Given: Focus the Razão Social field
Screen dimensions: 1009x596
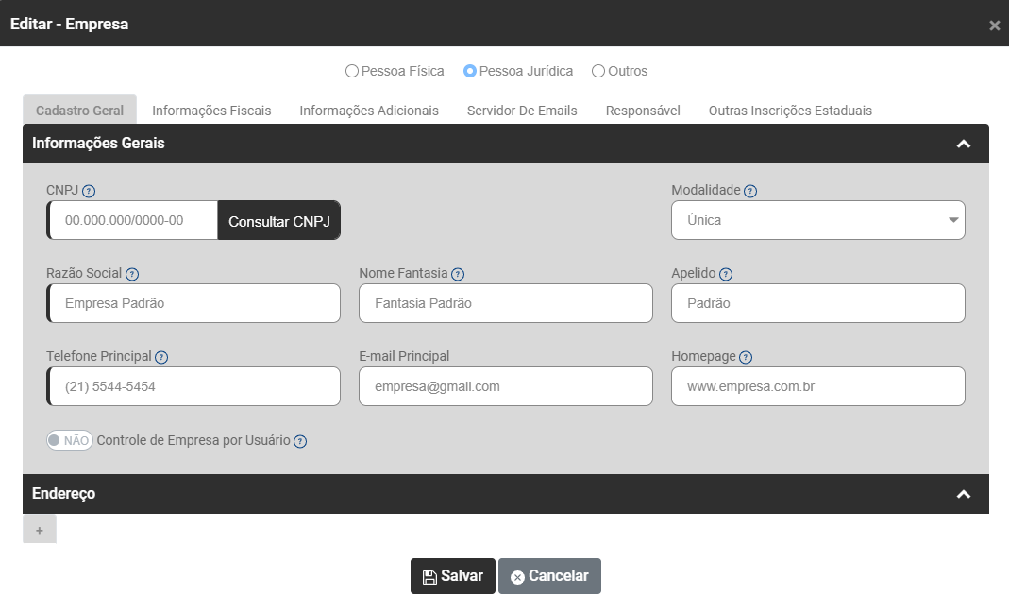Looking at the screenshot, I should coord(193,303).
